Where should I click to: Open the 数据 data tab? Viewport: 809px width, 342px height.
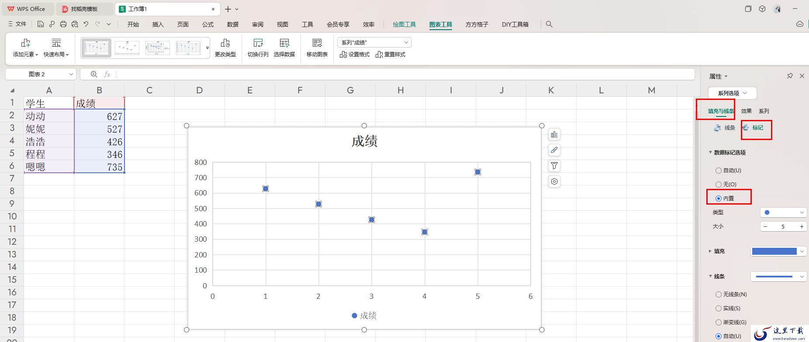(233, 24)
